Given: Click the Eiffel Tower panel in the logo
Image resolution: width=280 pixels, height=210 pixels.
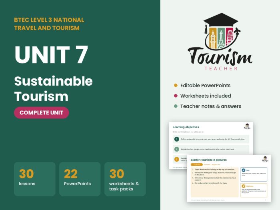Looking at the screenshot, I should [x=221, y=38].
